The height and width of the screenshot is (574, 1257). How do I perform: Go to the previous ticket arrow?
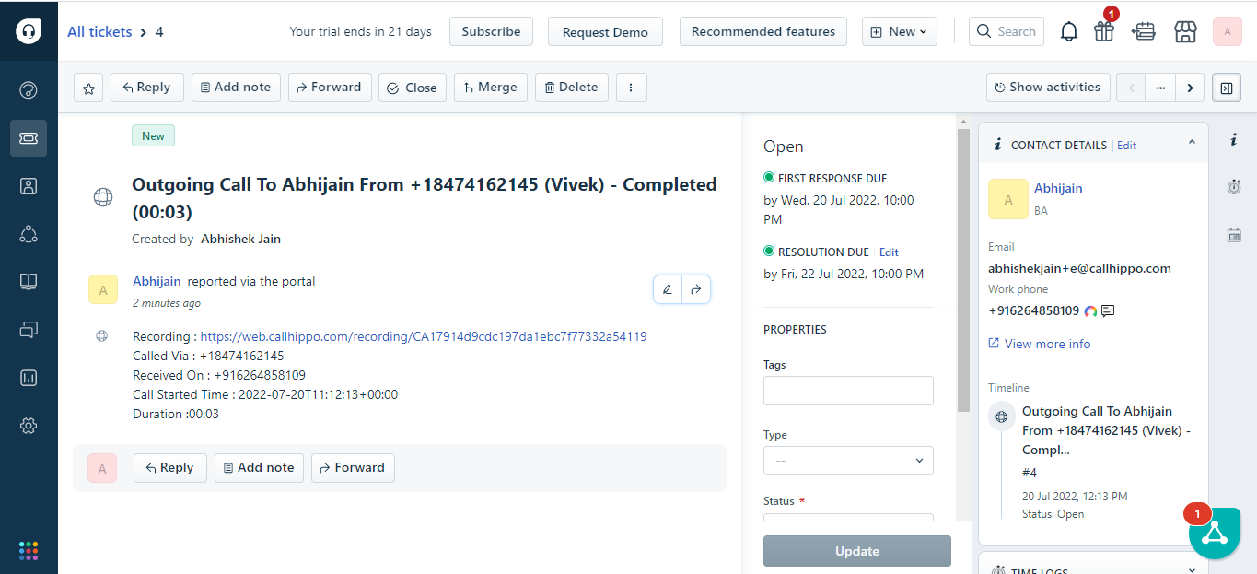tap(1131, 88)
